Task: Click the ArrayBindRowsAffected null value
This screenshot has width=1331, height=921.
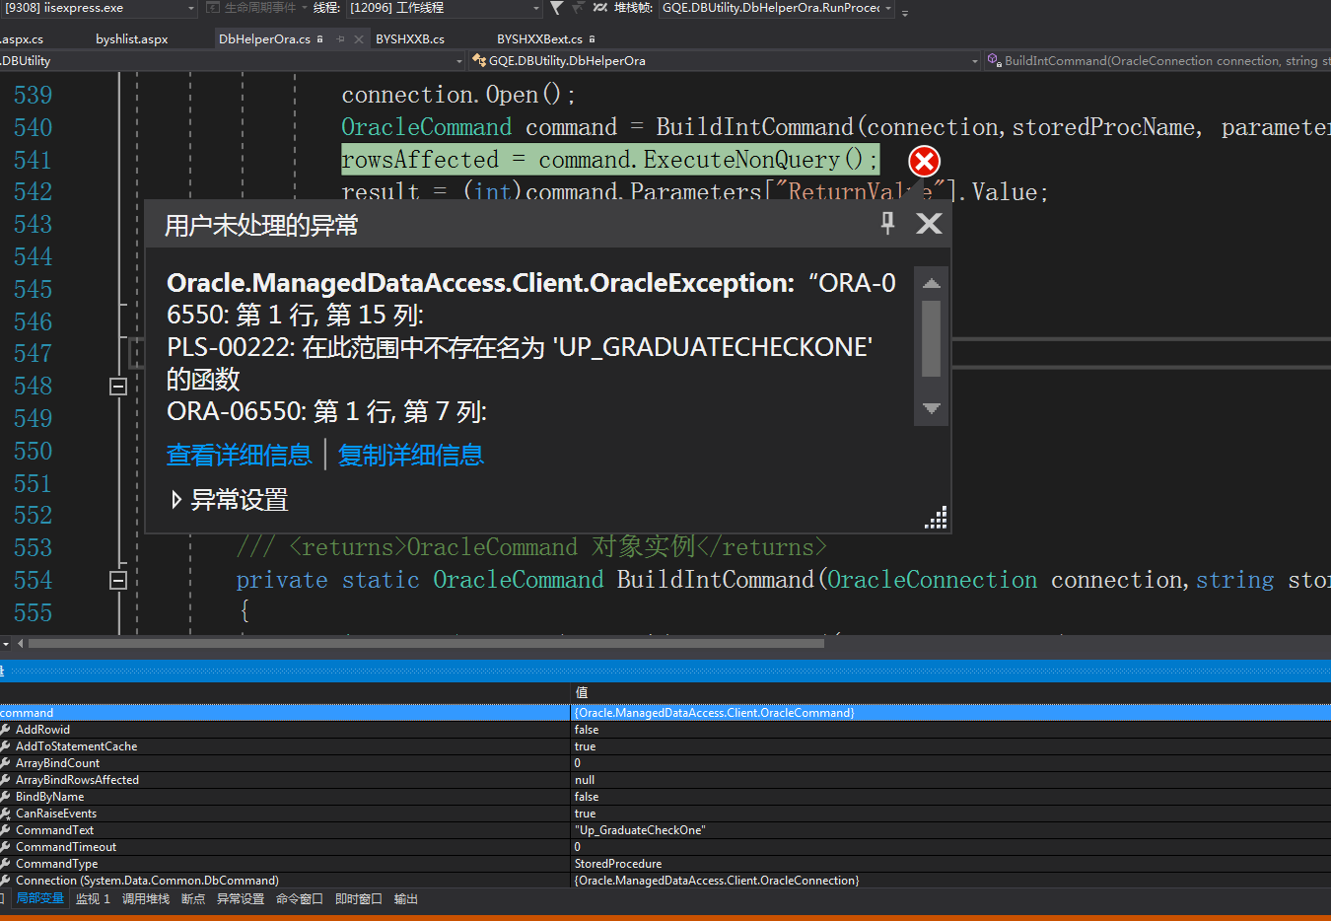Action: [x=585, y=780]
